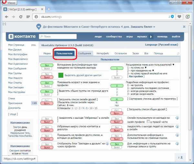Click the +23 Приложения counter
Image resolution: width=194 pixels, height=164 pixels.
click(x=34, y=103)
